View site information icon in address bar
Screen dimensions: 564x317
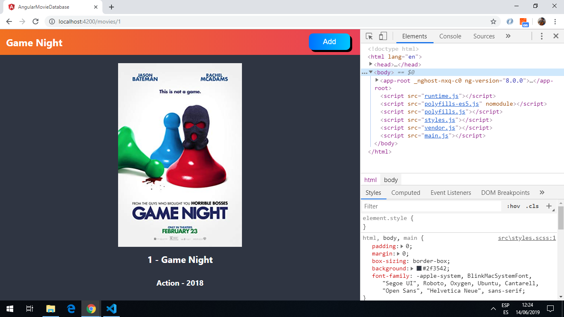click(52, 21)
